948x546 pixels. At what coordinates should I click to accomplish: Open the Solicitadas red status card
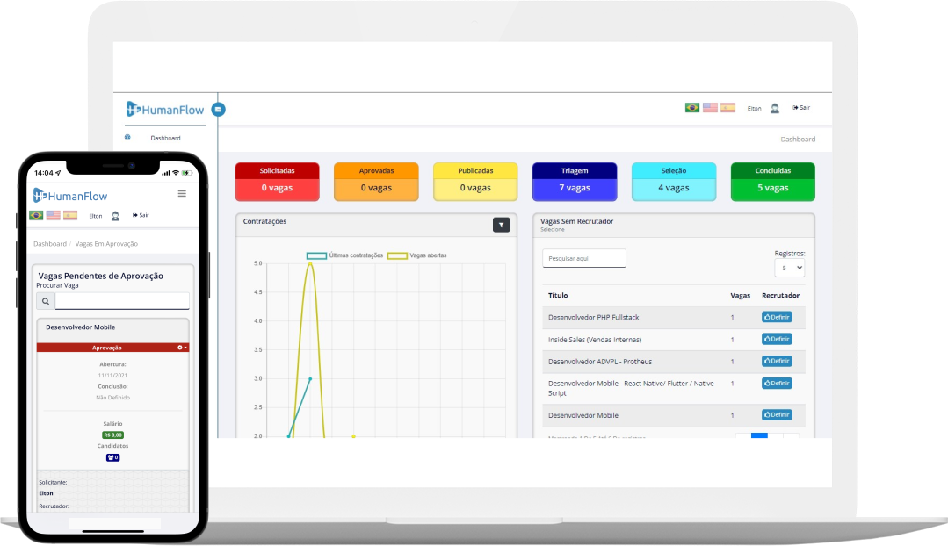point(277,182)
